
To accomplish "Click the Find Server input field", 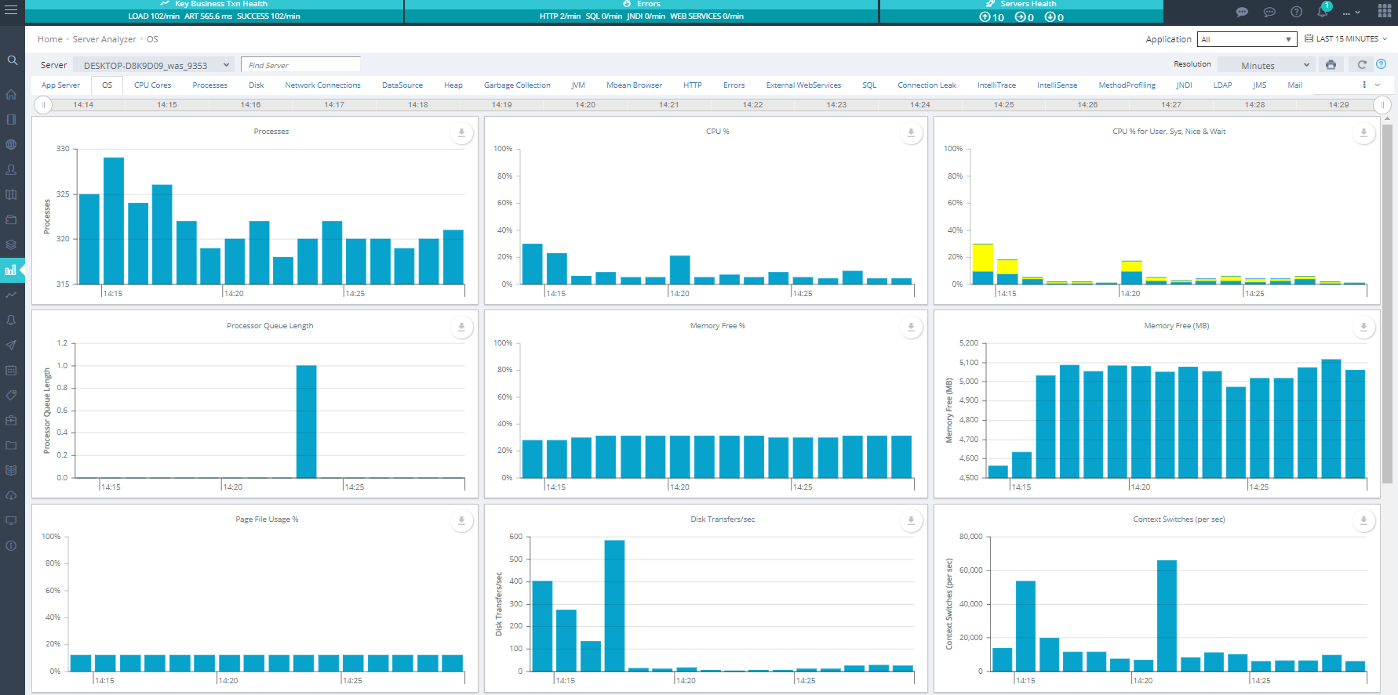I will (x=300, y=66).
